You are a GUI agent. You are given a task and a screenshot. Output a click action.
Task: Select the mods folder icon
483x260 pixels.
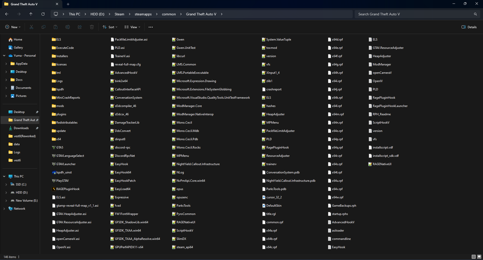[x=54, y=106]
